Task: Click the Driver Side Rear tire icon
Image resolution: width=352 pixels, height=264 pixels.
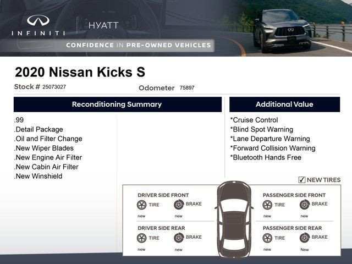Action: coord(141,238)
